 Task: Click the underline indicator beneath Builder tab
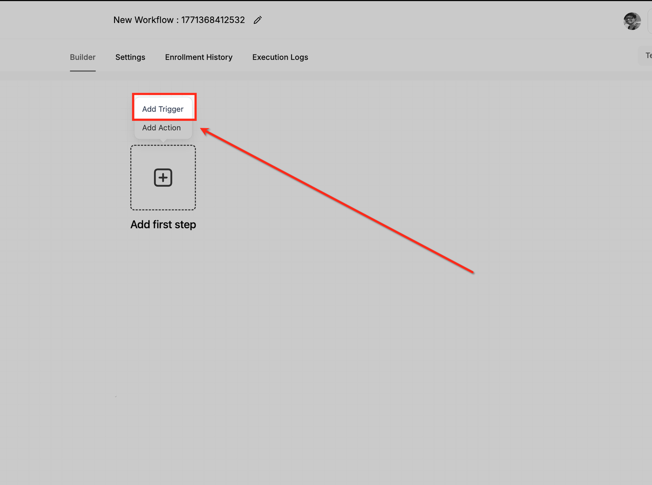[83, 71]
